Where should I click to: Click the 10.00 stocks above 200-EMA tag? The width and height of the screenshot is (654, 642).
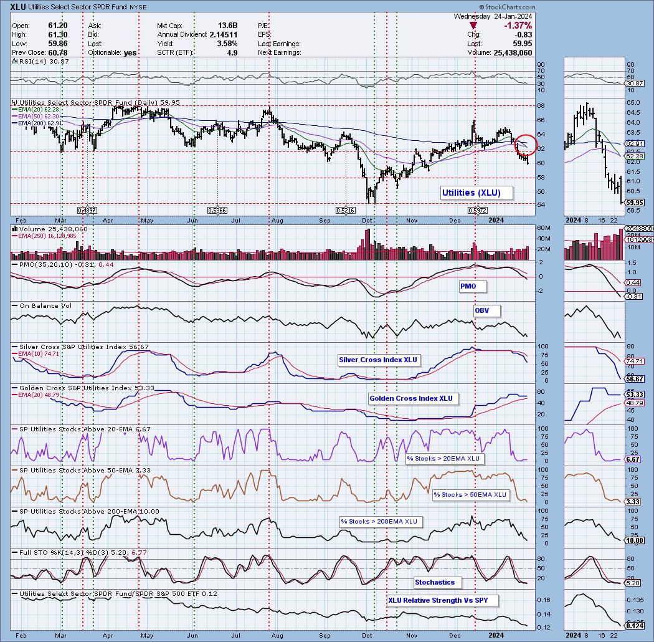pos(635,540)
